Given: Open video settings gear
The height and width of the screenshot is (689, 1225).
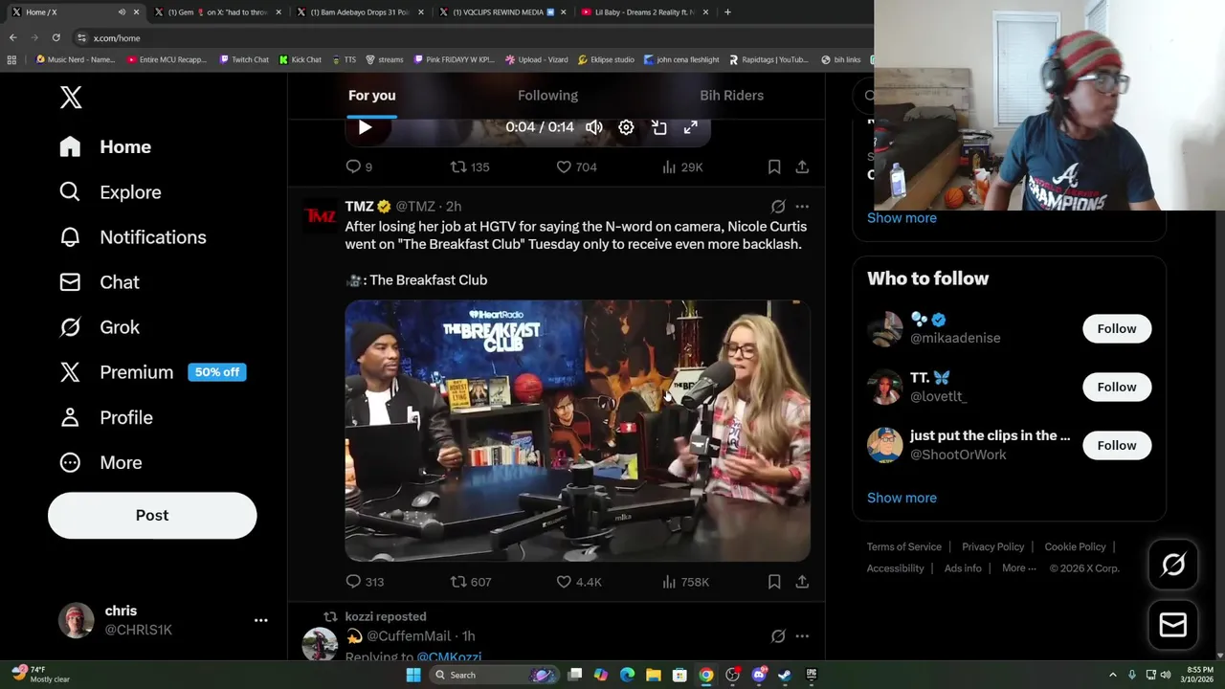Looking at the screenshot, I should click(626, 127).
